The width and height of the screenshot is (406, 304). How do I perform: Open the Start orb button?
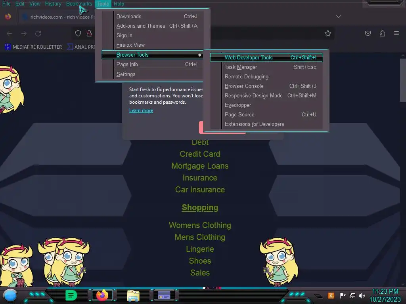click(x=10, y=295)
